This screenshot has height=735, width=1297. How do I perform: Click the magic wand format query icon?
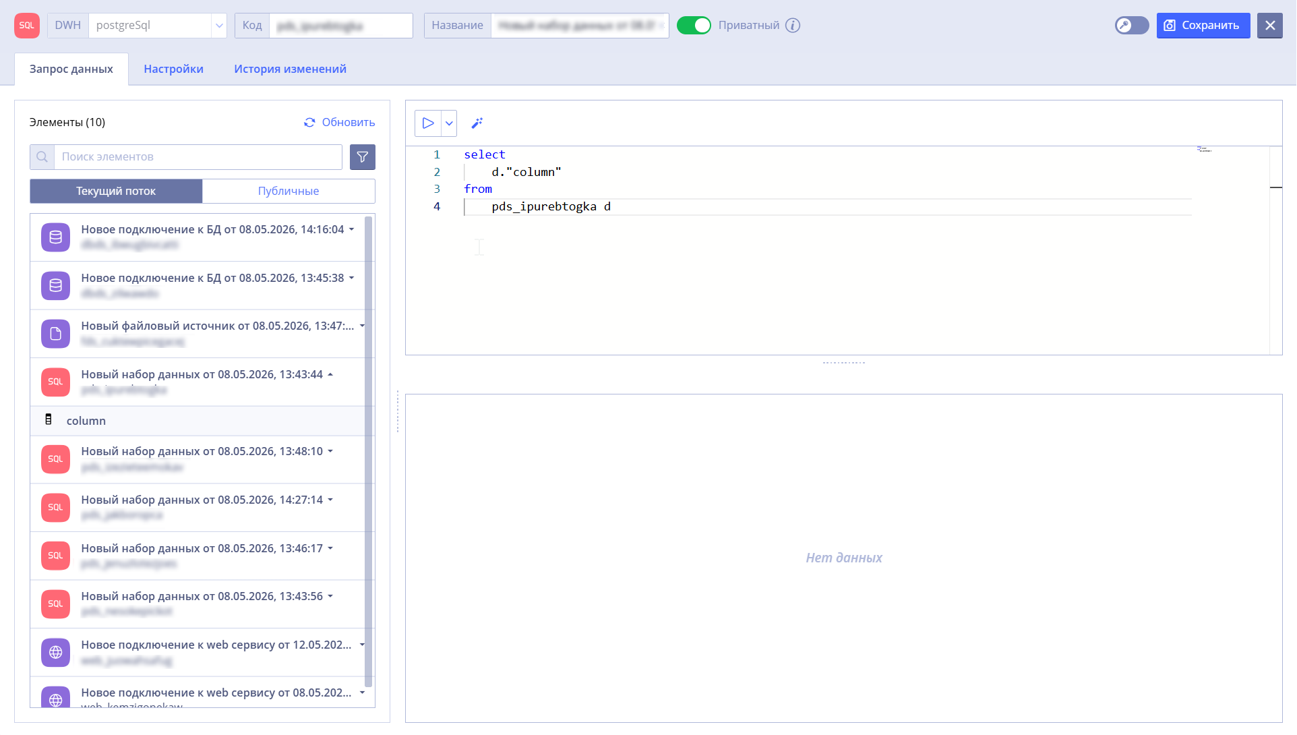pos(477,123)
